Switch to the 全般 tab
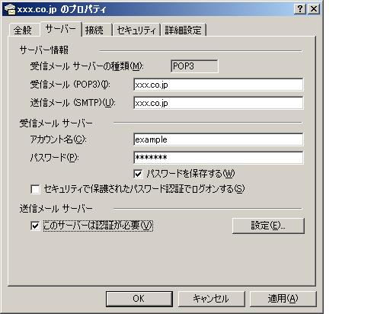 coord(23,30)
